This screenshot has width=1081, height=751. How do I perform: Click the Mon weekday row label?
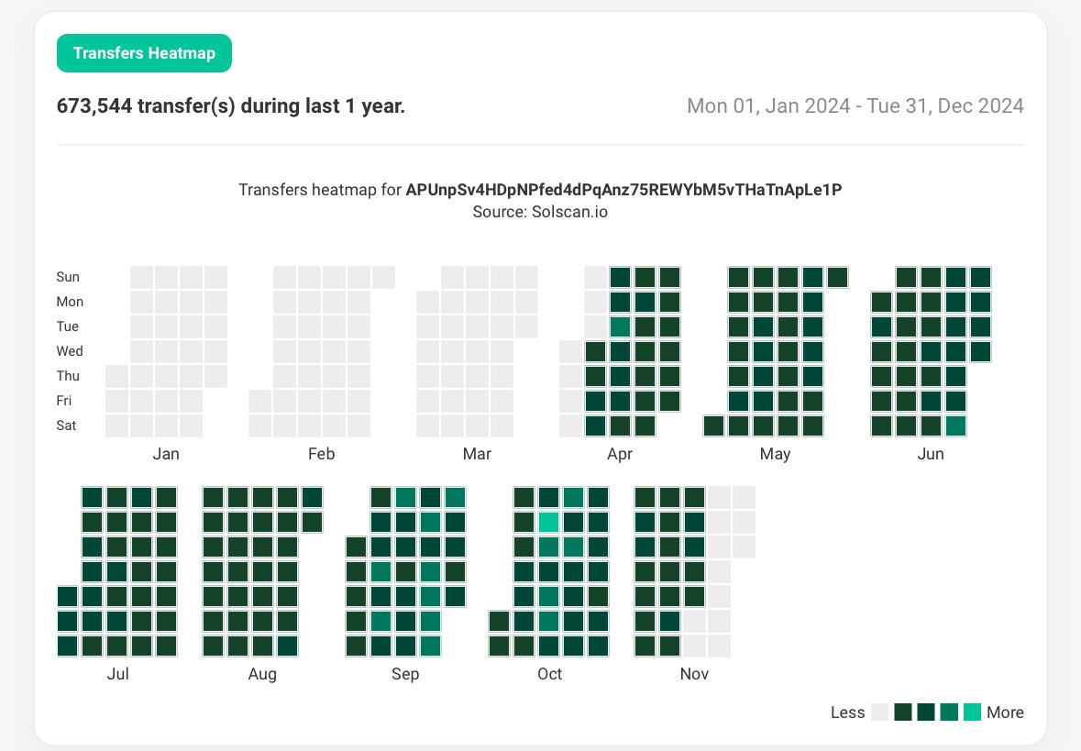coord(70,302)
